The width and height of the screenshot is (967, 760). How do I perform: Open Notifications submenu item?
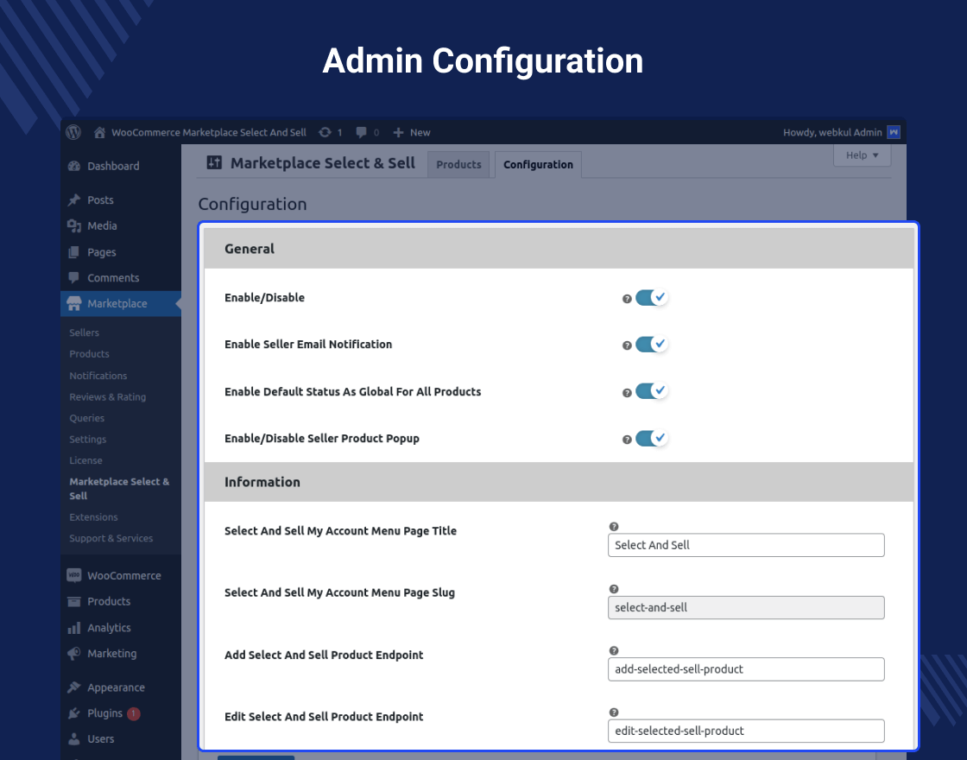(x=98, y=376)
